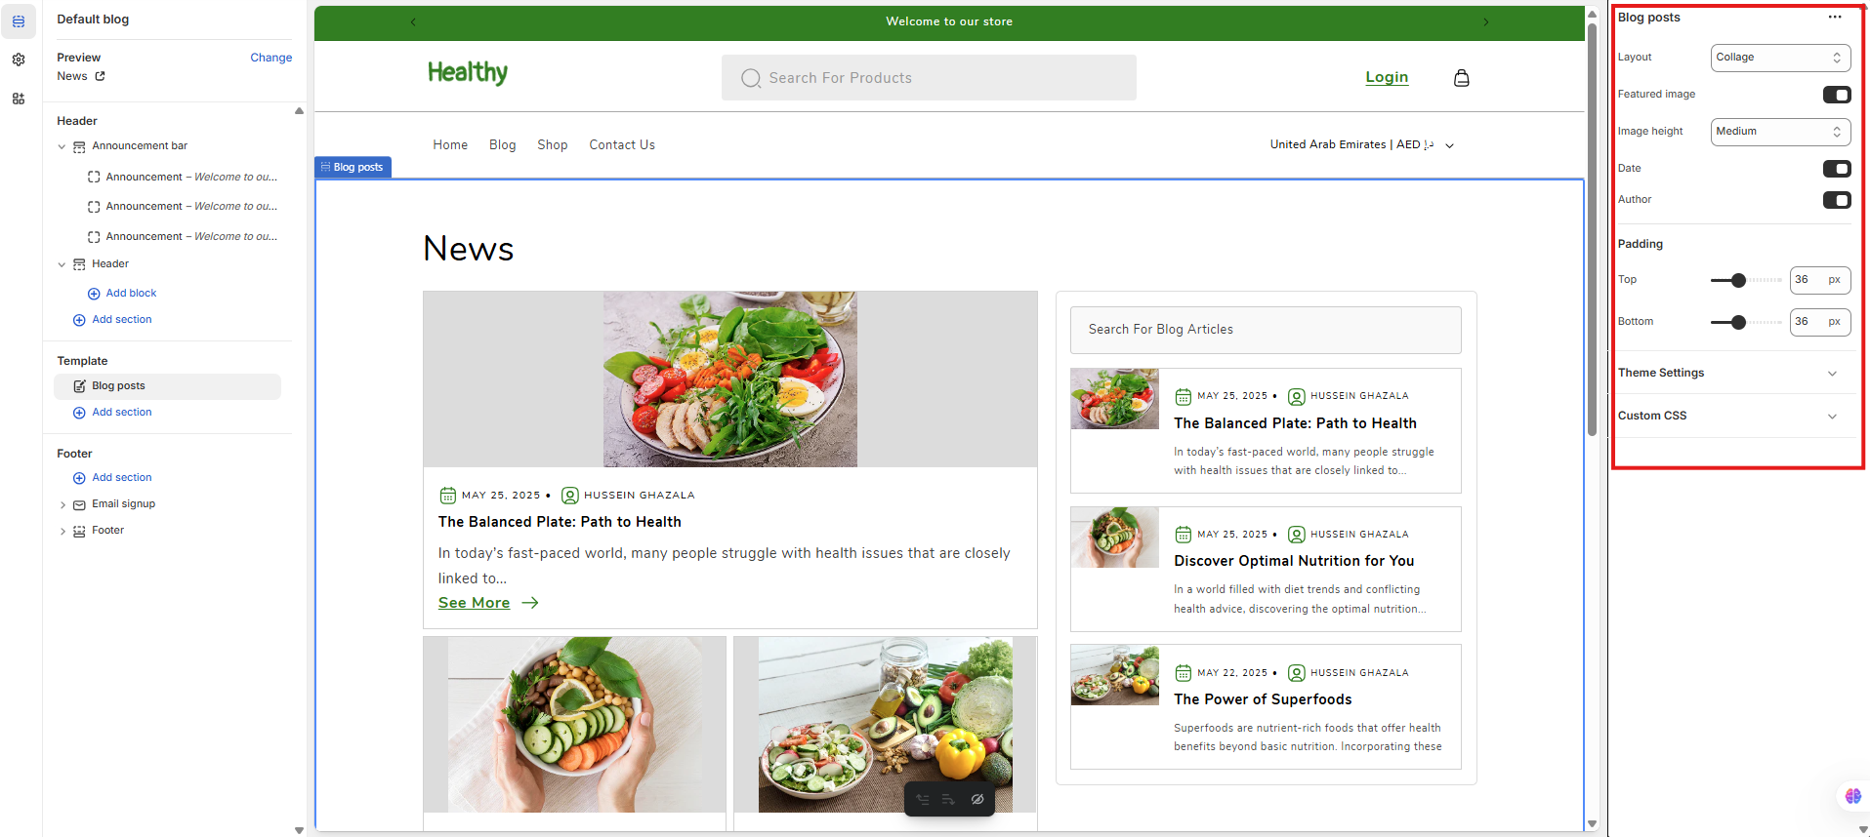Open Discover Optimal Nutrition for You article
Viewport: 1870px width, 837px height.
(1294, 561)
